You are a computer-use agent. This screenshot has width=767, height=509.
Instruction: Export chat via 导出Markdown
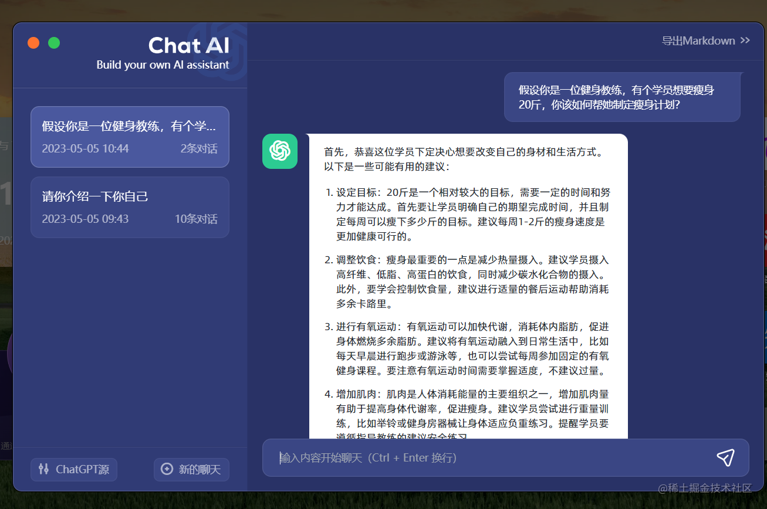click(x=706, y=40)
